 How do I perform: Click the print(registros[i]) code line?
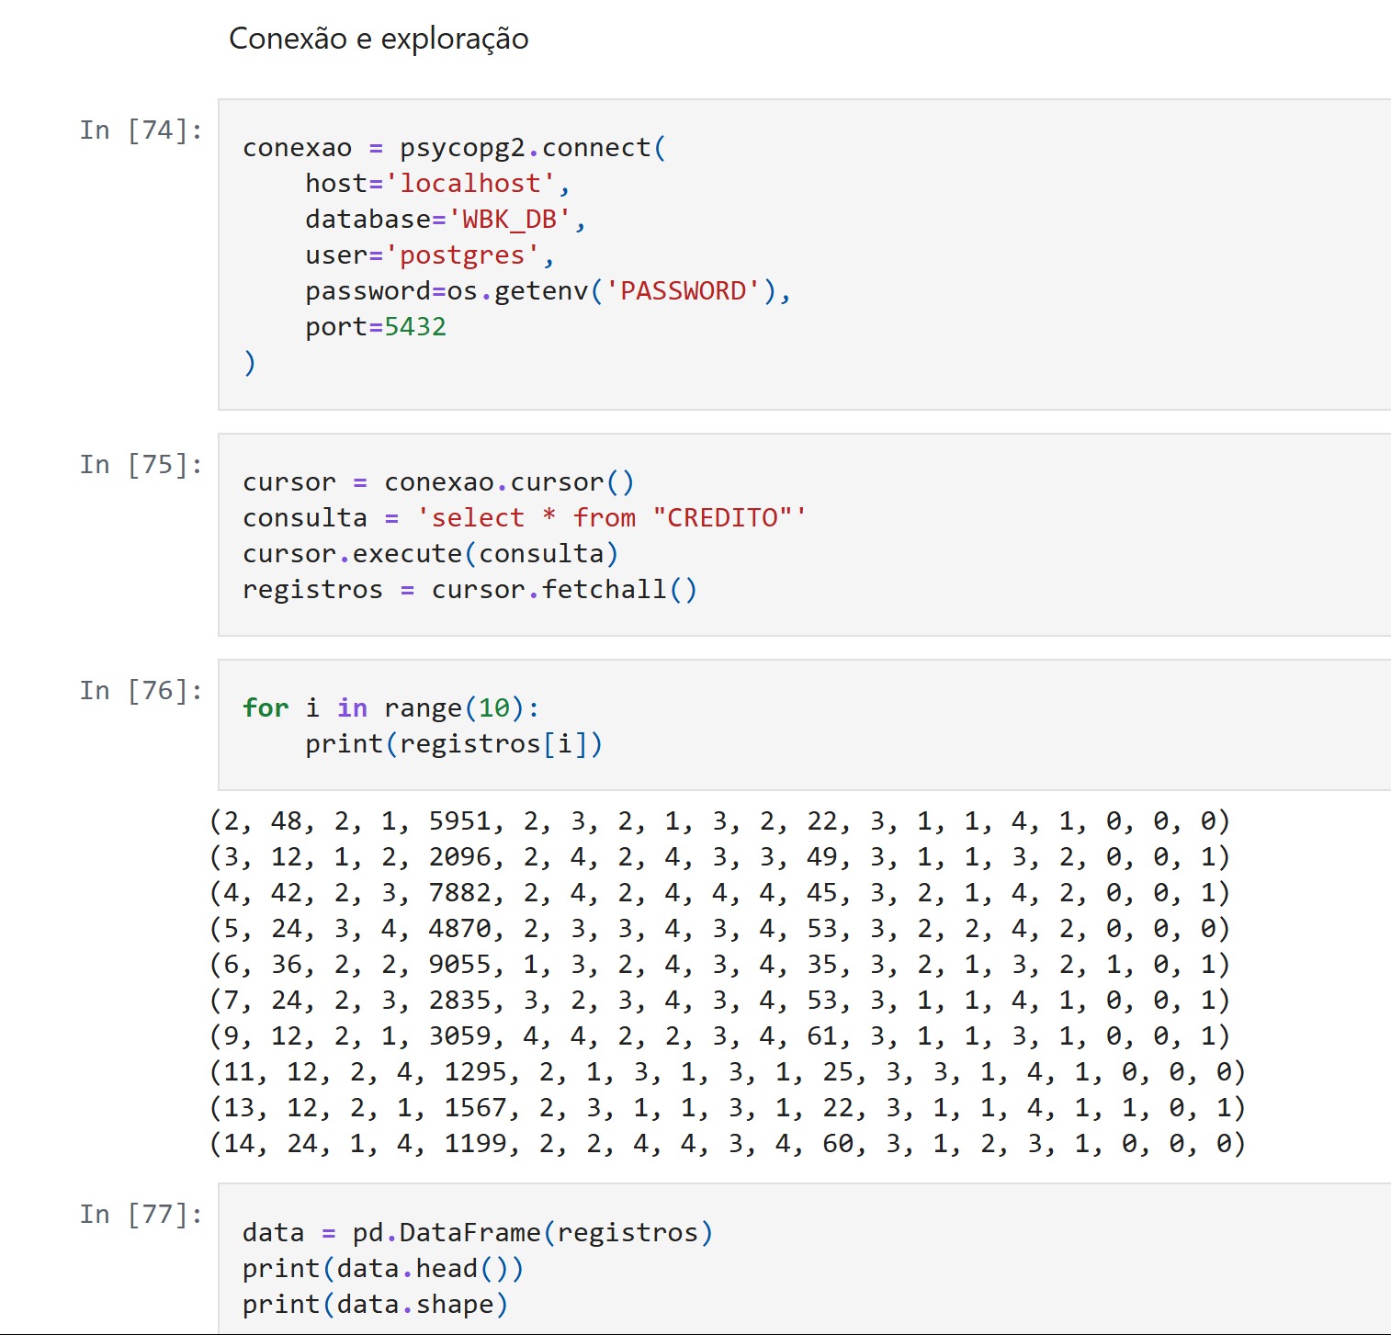[x=454, y=744]
